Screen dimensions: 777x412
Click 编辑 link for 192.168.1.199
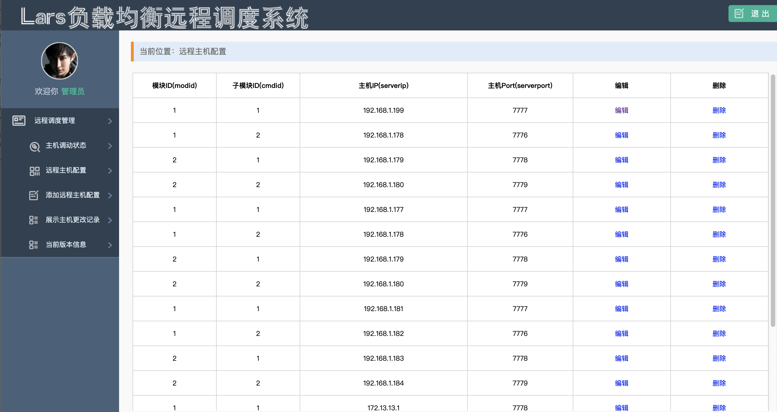click(x=621, y=110)
